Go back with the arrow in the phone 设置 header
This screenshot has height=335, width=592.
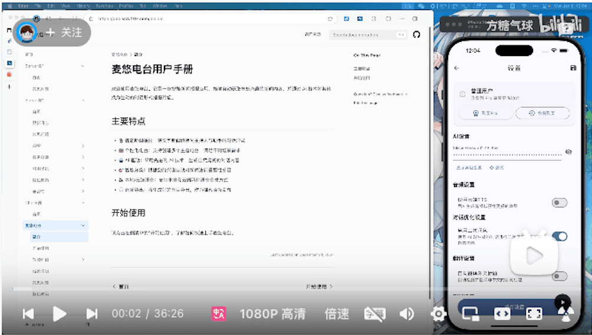pos(457,68)
